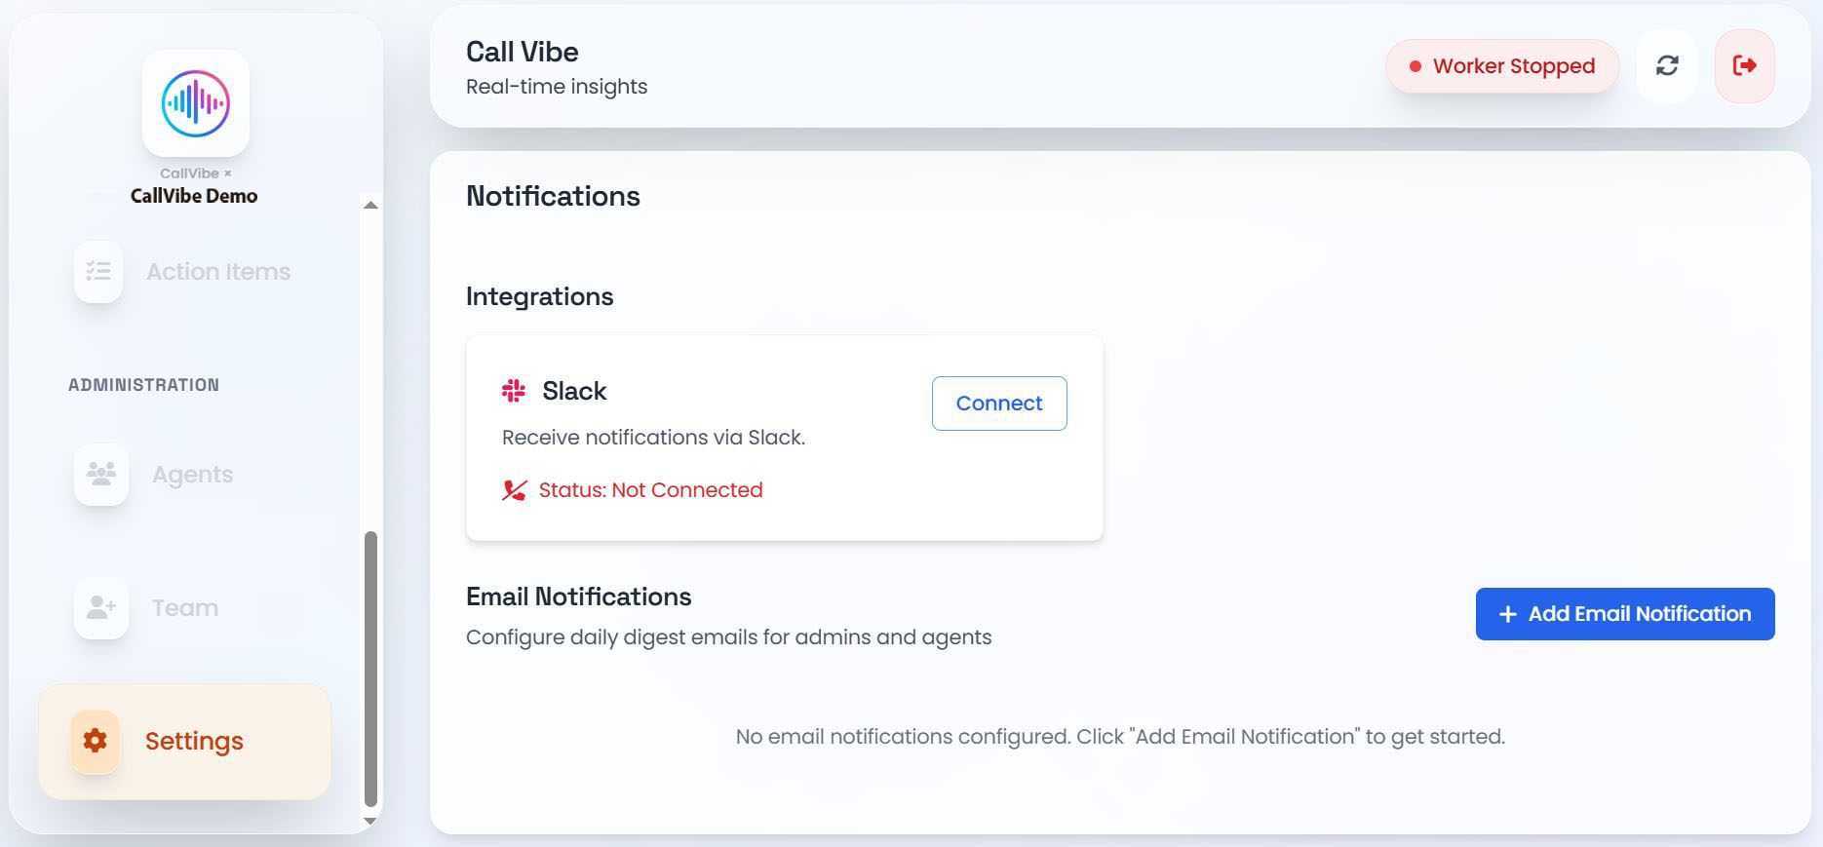Click the Action Items checklist icon
Screen dimensions: 1823x847
[x=98, y=271]
